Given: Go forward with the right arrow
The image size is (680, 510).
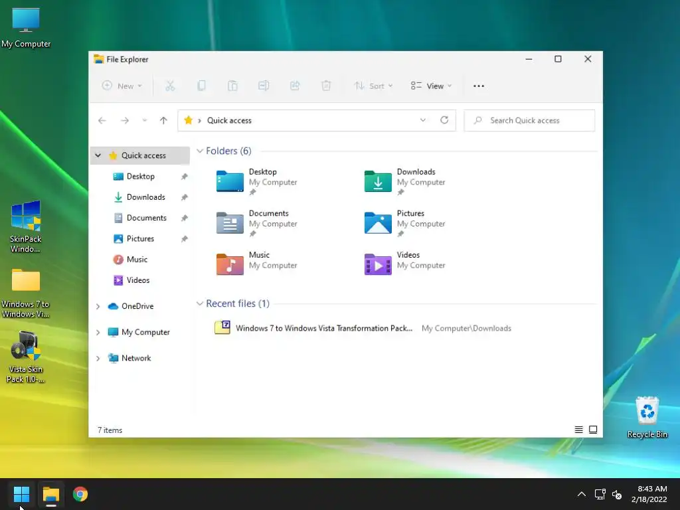Looking at the screenshot, I should 125,121.
